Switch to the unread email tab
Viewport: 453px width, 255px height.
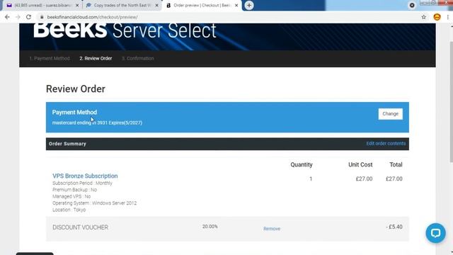(42, 5)
